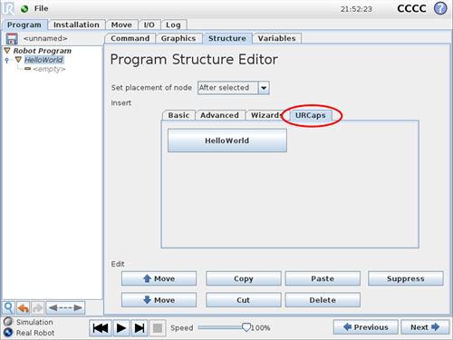Show the Wizards insert tab
Image resolution: width=453 pixels, height=340 pixels.
(266, 115)
